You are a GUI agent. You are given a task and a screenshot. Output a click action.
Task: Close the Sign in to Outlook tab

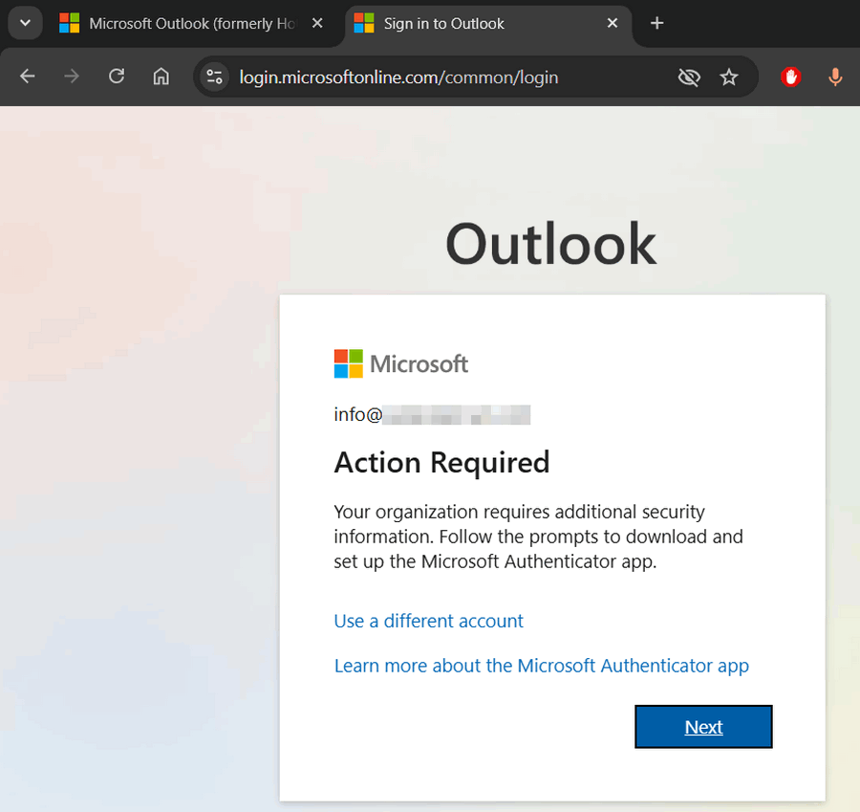click(x=613, y=23)
